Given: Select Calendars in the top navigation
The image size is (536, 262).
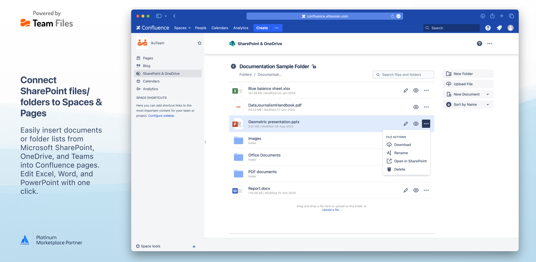Looking at the screenshot, I should point(220,28).
